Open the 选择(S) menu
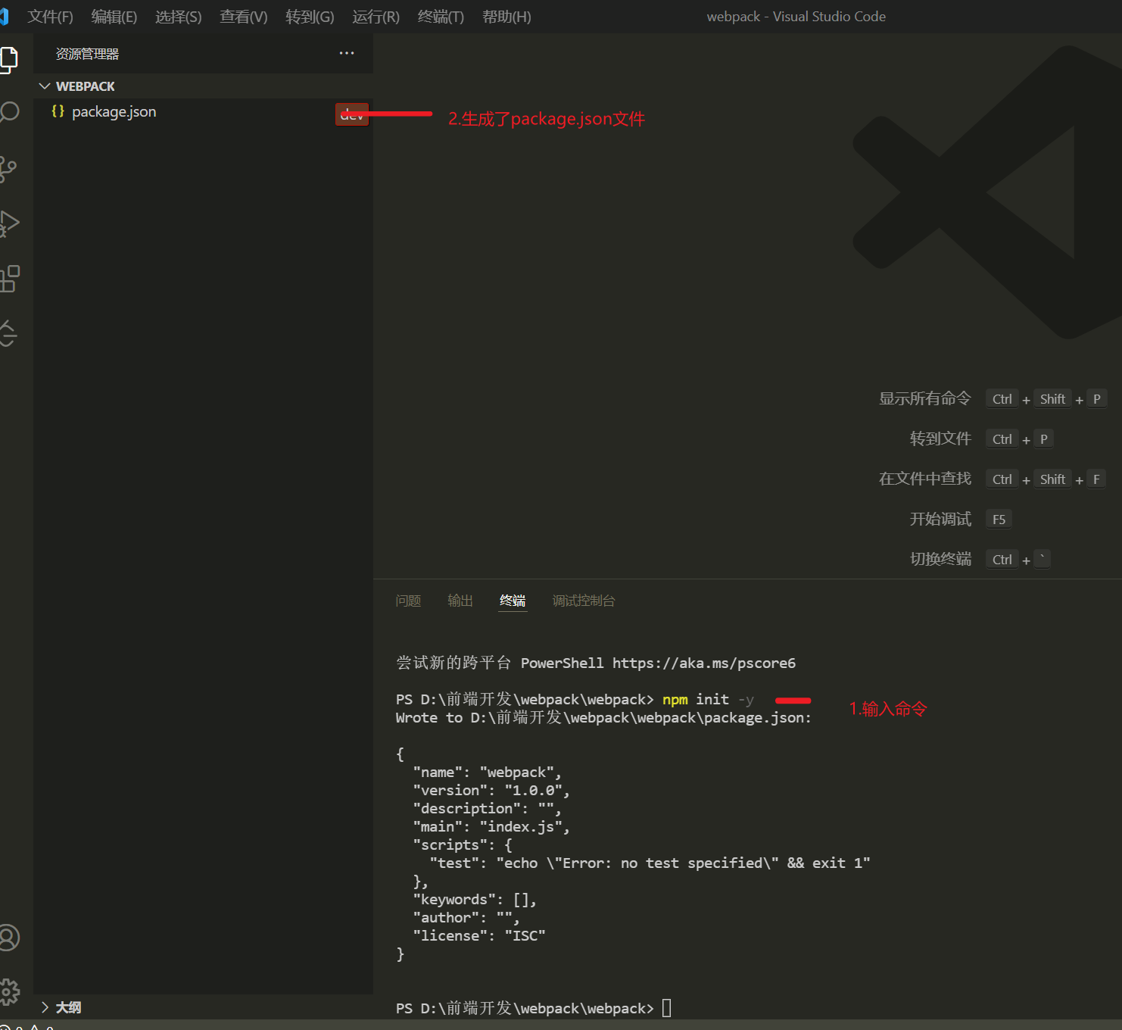 click(x=178, y=17)
